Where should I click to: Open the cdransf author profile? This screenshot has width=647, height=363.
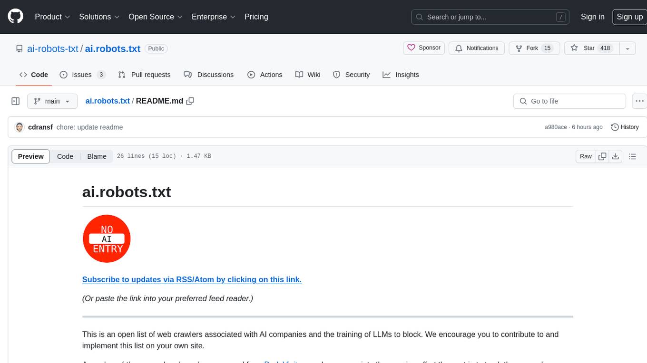(x=40, y=127)
